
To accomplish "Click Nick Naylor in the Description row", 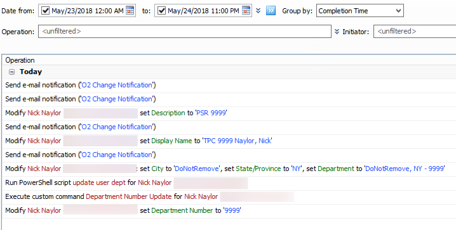I will point(44,113).
